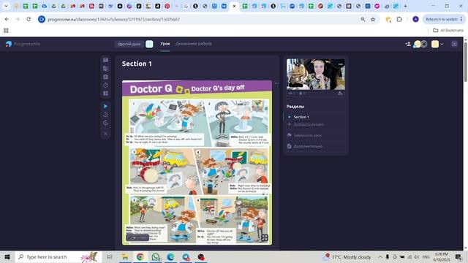
Task: Open the options menu on video thumbnail
Action: (340, 64)
